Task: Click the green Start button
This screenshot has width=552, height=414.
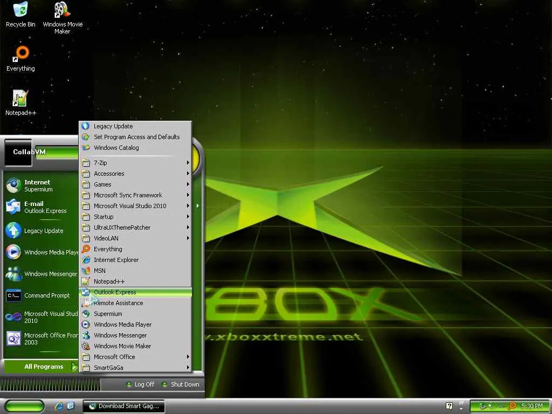Action: click(24, 406)
